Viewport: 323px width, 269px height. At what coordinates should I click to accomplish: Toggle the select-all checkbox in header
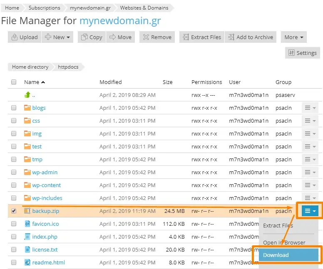14,82
